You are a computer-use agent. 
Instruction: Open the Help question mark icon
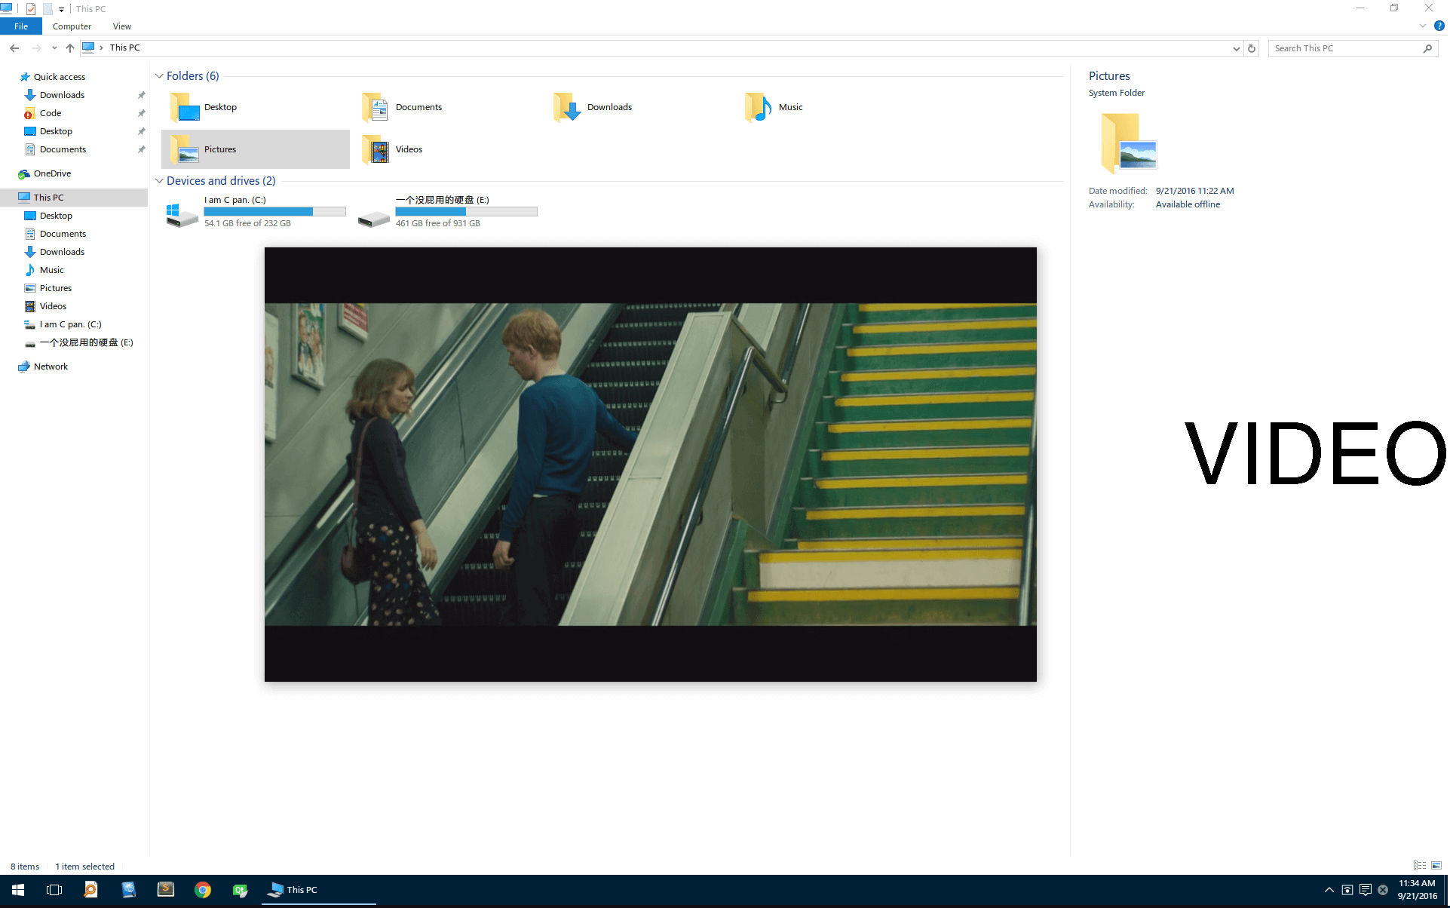[1439, 26]
